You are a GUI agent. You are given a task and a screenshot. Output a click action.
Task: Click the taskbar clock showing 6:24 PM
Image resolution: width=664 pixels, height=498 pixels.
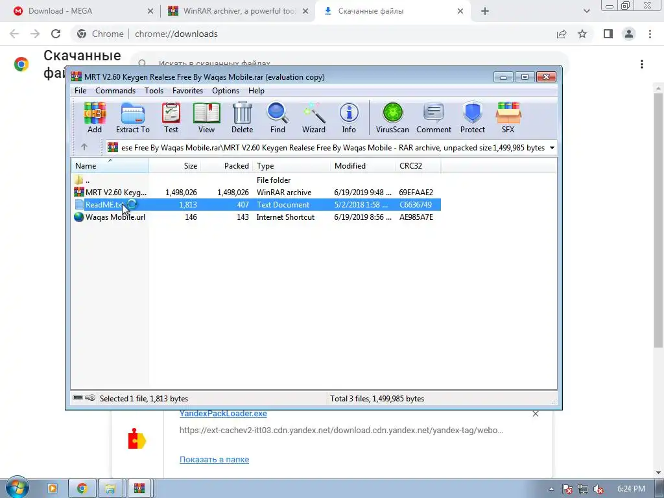pos(631,489)
